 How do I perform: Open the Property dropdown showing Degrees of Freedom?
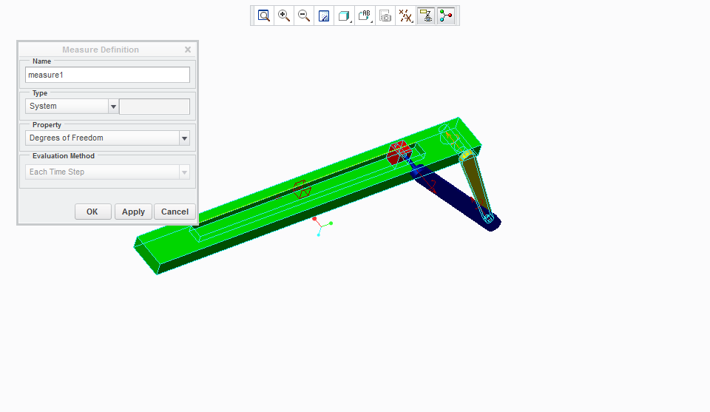tap(107, 138)
